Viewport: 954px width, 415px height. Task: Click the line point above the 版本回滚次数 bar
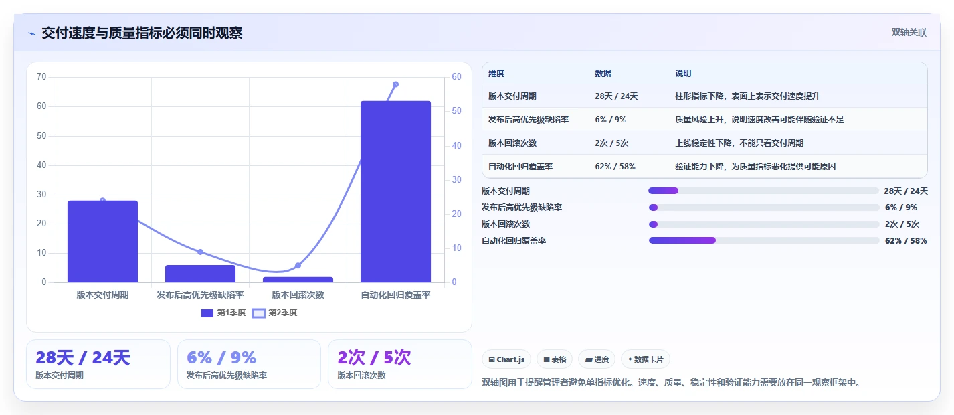tap(298, 266)
